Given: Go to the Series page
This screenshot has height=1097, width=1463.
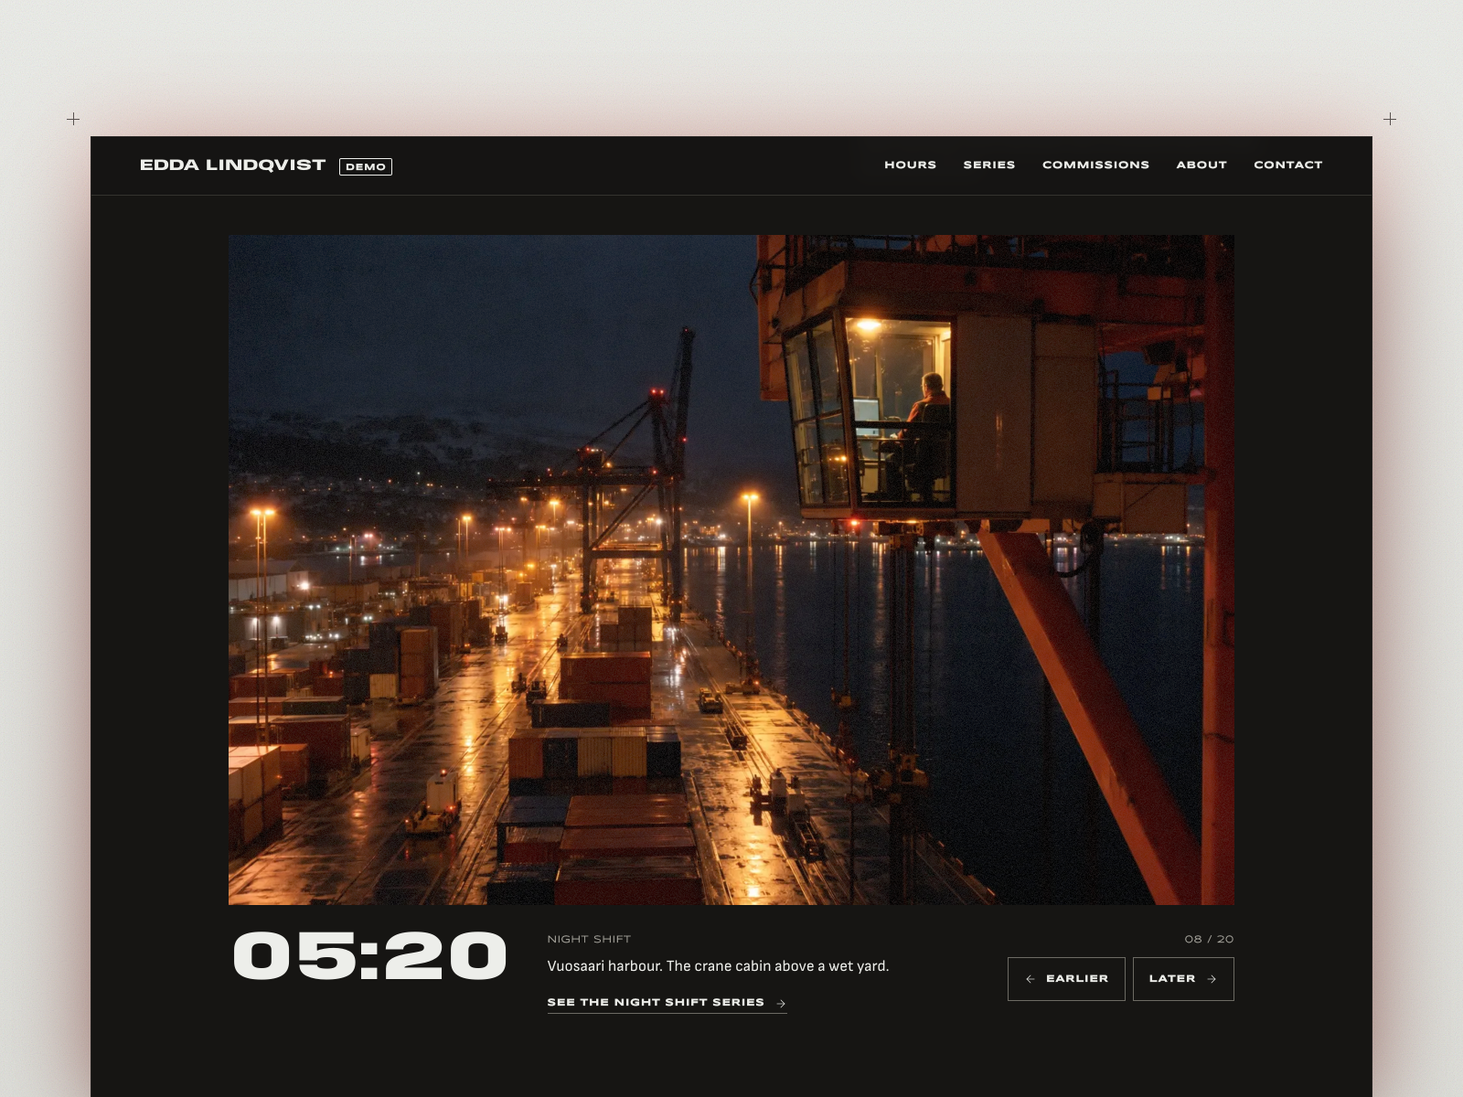Looking at the screenshot, I should click(988, 165).
